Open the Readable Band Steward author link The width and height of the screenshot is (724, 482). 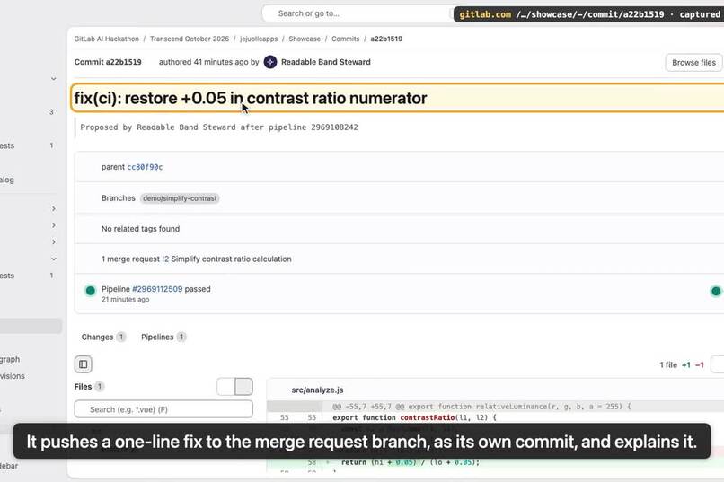[325, 62]
